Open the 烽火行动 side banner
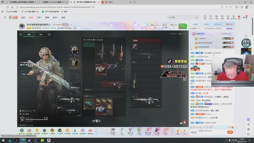This screenshot has height=143, width=254. click(x=246, y=43)
